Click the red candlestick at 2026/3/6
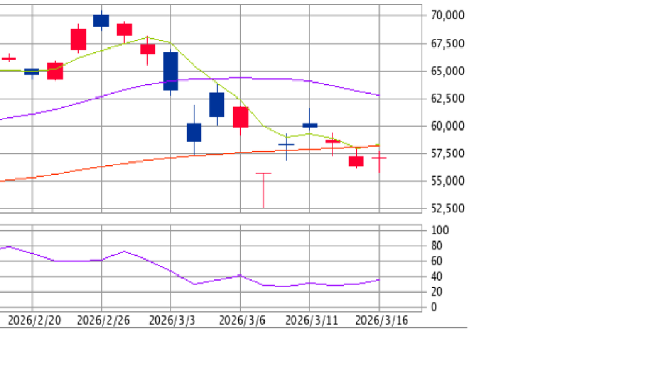660x388 pixels. pyautogui.click(x=240, y=117)
